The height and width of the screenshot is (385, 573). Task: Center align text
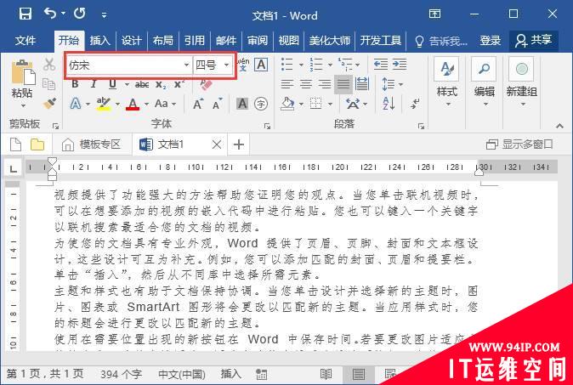point(306,84)
